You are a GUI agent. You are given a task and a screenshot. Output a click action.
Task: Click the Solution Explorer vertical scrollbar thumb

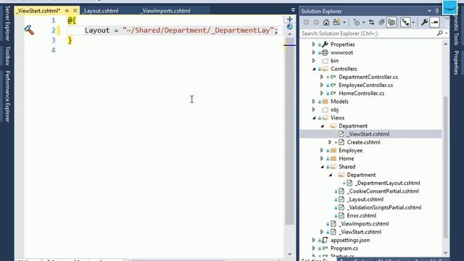point(445,167)
